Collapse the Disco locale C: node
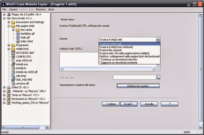The height and width of the screenshot is (135, 204). pyautogui.click(x=4, y=18)
